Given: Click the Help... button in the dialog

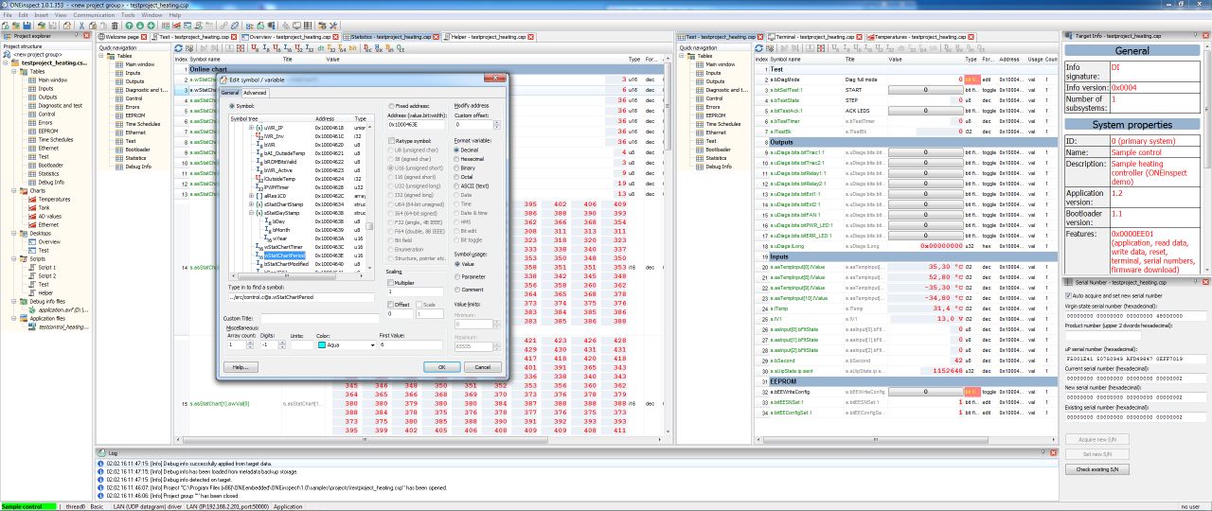Looking at the screenshot, I should (x=241, y=367).
